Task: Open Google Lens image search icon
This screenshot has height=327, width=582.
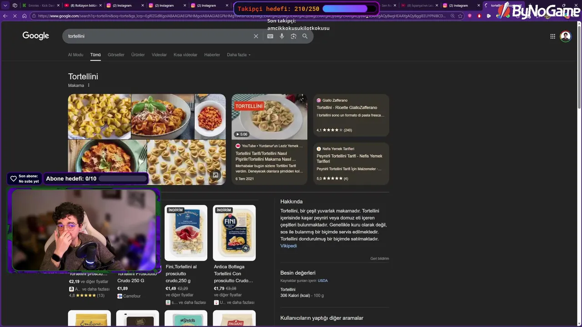Action: (293, 36)
